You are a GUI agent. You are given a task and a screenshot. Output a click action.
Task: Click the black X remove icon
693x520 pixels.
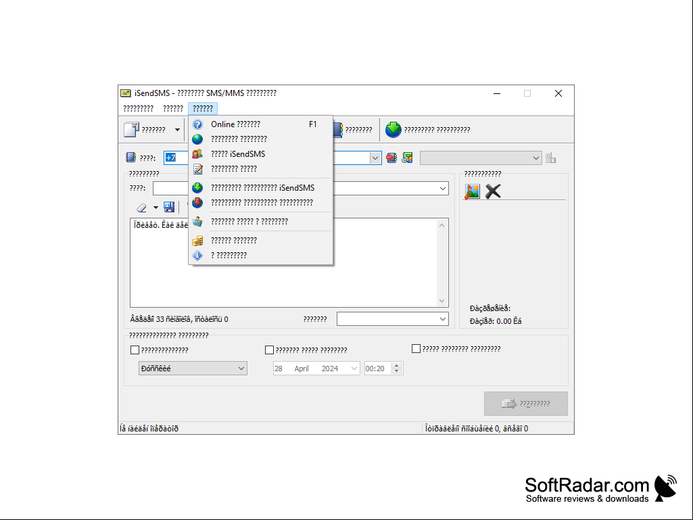click(x=493, y=191)
